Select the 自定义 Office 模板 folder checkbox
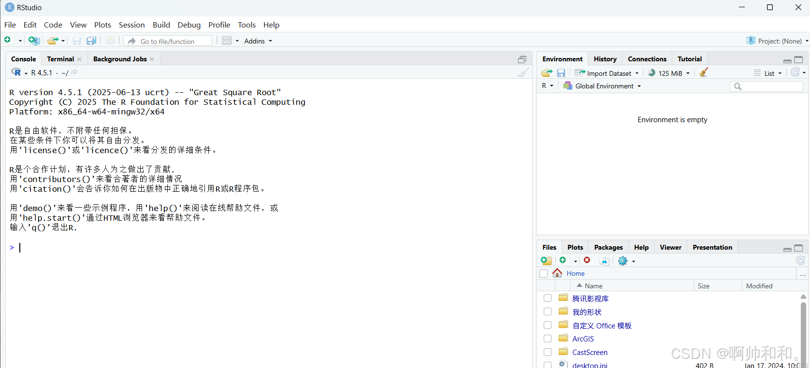Viewport: 810px width, 368px height. (x=548, y=326)
